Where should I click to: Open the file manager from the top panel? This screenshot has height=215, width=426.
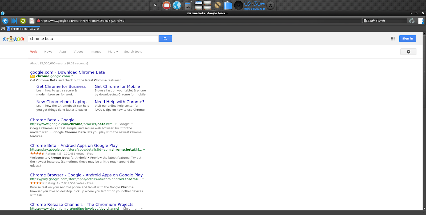[167, 5]
